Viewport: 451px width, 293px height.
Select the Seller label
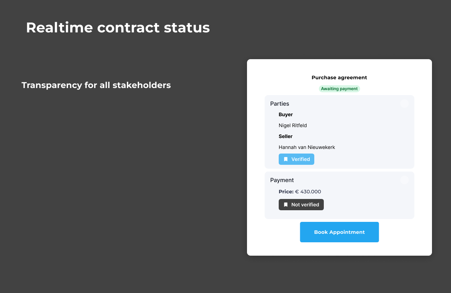(286, 136)
